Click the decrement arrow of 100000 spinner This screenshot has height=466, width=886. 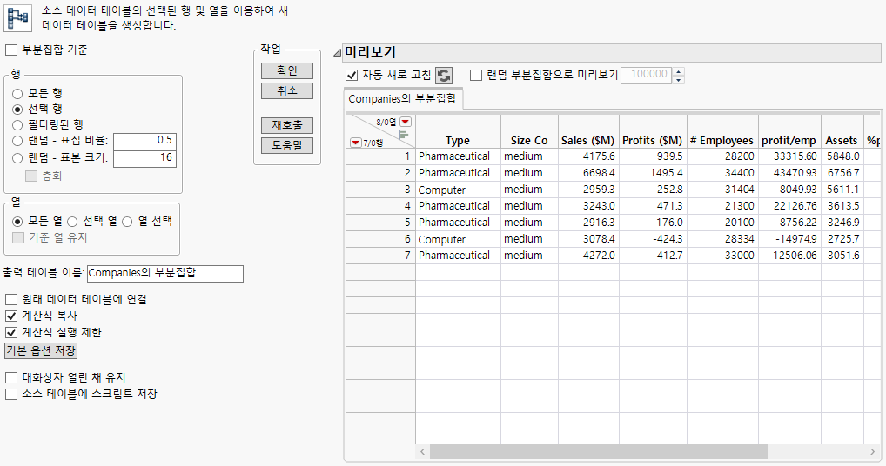tap(679, 79)
